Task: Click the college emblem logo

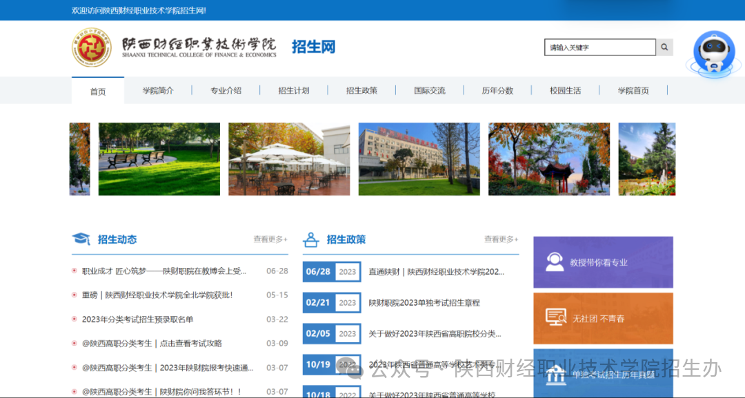Action: pyautogui.click(x=92, y=48)
